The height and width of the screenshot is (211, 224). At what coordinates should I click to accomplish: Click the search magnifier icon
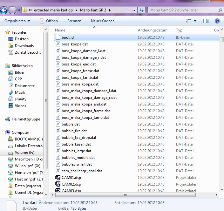pos(220,10)
